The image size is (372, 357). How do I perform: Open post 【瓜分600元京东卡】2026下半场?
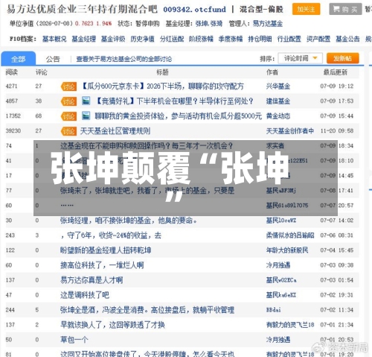pyautogui.click(x=162, y=86)
